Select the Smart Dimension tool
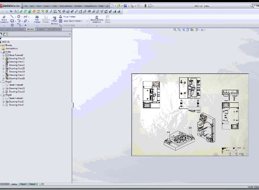The height and width of the screenshot is (190, 259). click(x=4, y=19)
